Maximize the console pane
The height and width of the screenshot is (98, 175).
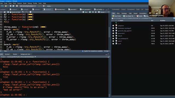(x=109, y=54)
